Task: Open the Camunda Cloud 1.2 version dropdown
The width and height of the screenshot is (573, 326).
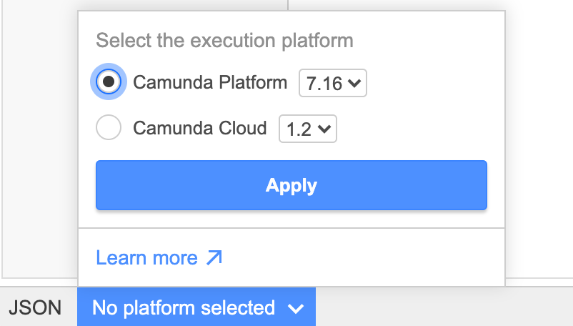Action: pyautogui.click(x=307, y=129)
